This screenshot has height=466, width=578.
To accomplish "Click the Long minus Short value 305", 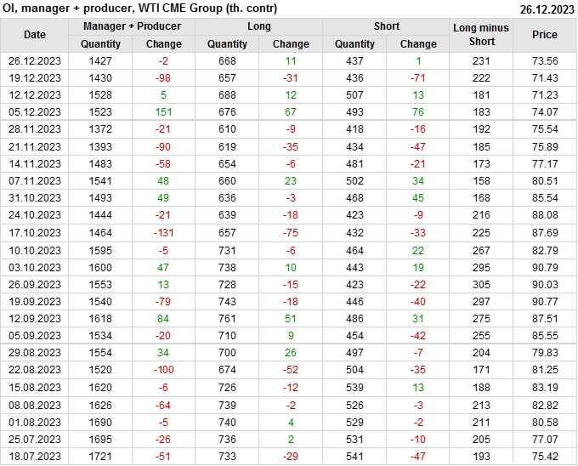I will [x=481, y=284].
